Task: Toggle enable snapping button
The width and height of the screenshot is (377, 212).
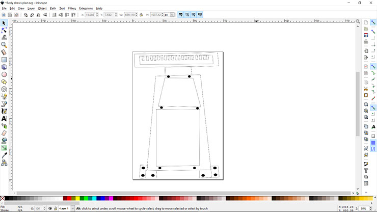Action: pyautogui.click(x=373, y=22)
